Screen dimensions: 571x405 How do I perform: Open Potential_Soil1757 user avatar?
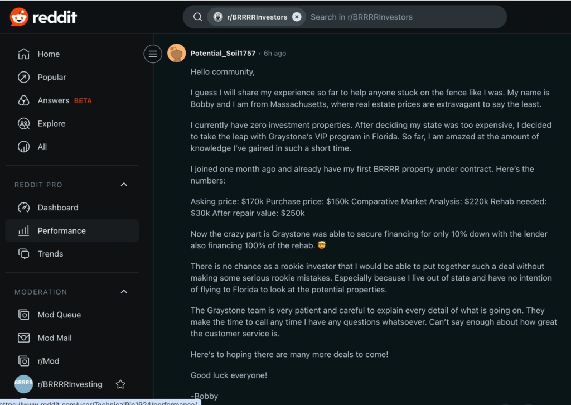pos(177,53)
